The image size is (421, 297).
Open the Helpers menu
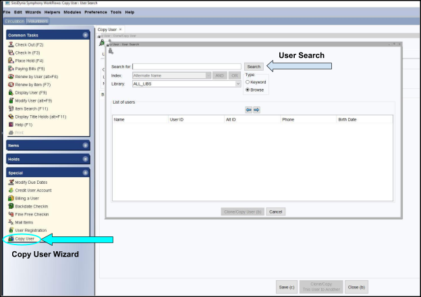(52, 12)
